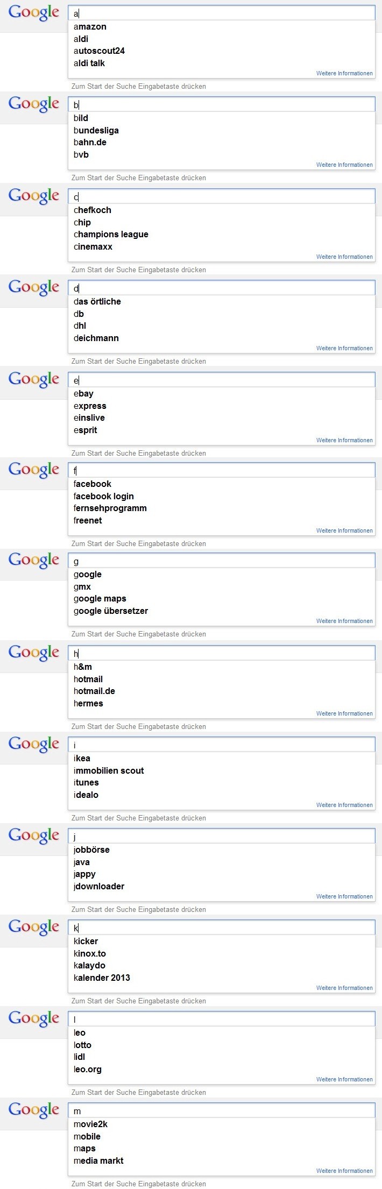Screen dimensions: 382x1189
Task: Open 'Weitere Informationen' under the 'a' suggestions
Action: [x=344, y=74]
